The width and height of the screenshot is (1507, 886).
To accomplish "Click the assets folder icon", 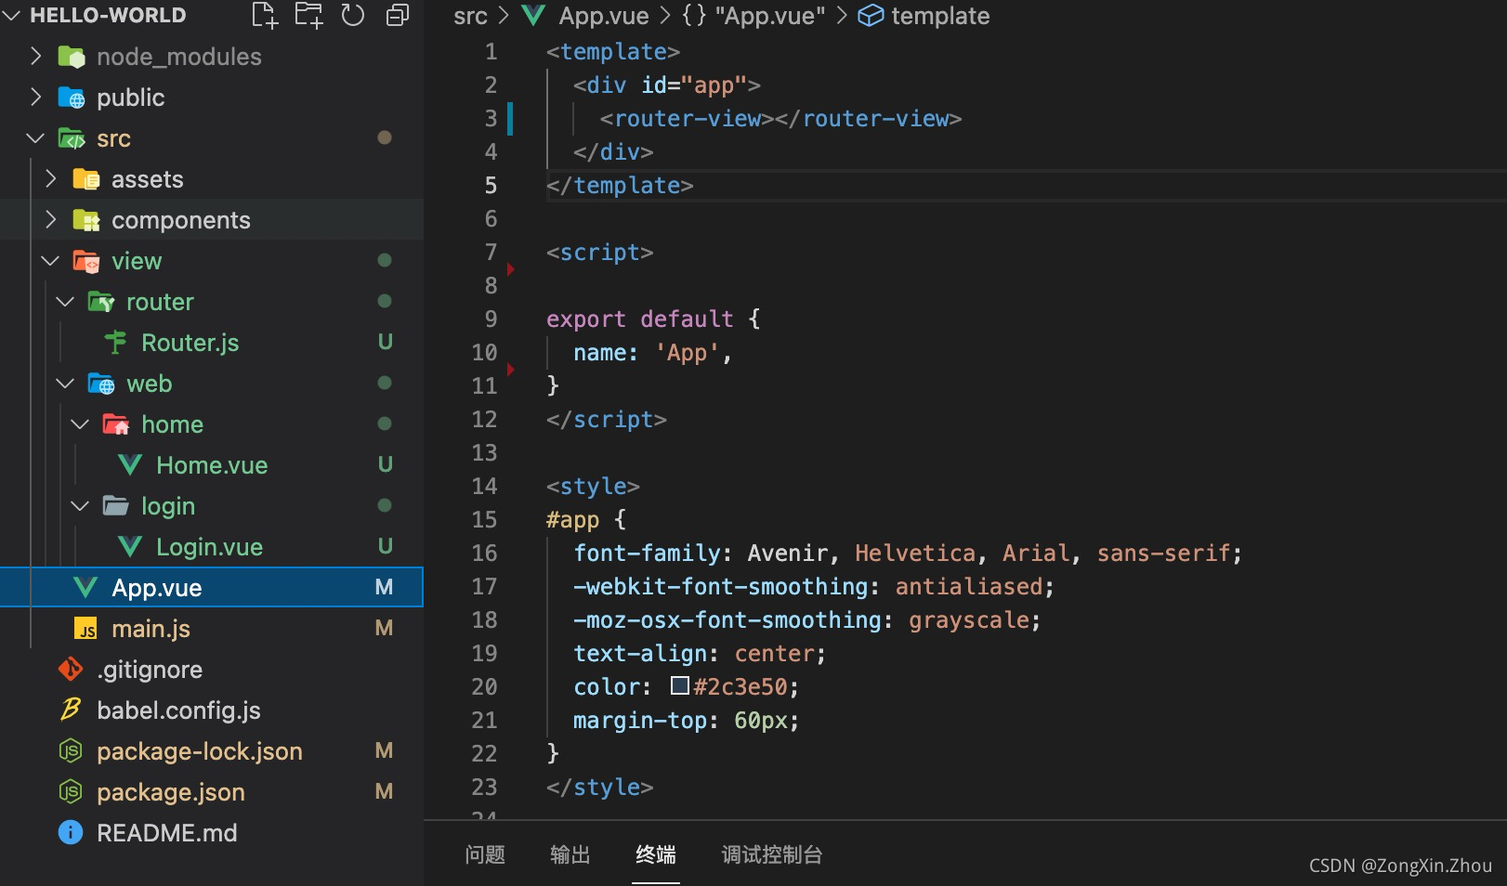I will point(86,179).
